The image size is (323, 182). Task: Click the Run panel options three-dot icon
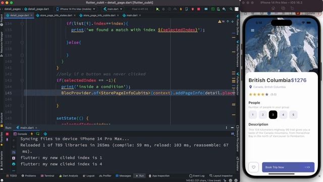(227, 128)
